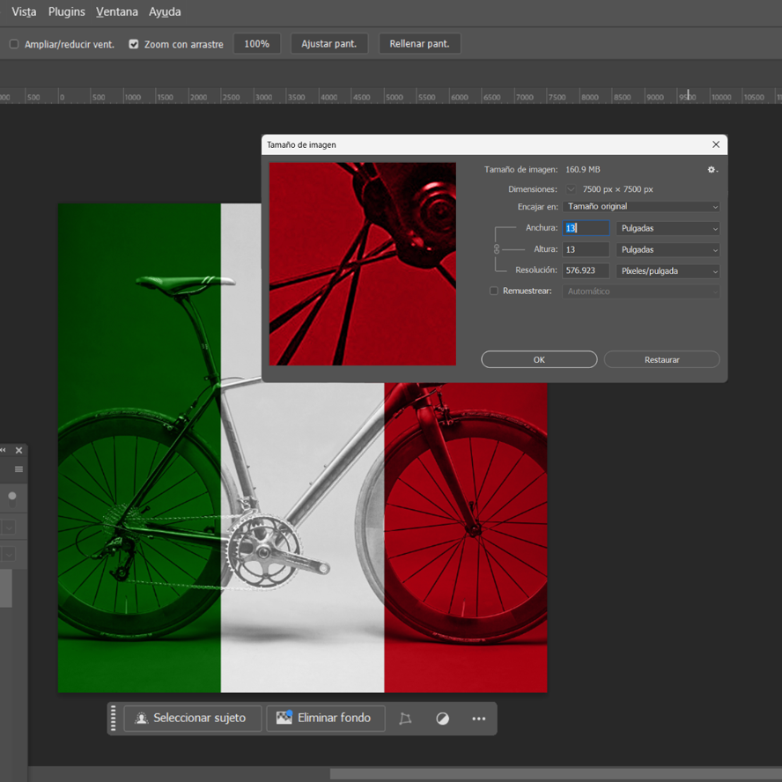Open the Encajar en dropdown showing Tamaño original

[640, 206]
